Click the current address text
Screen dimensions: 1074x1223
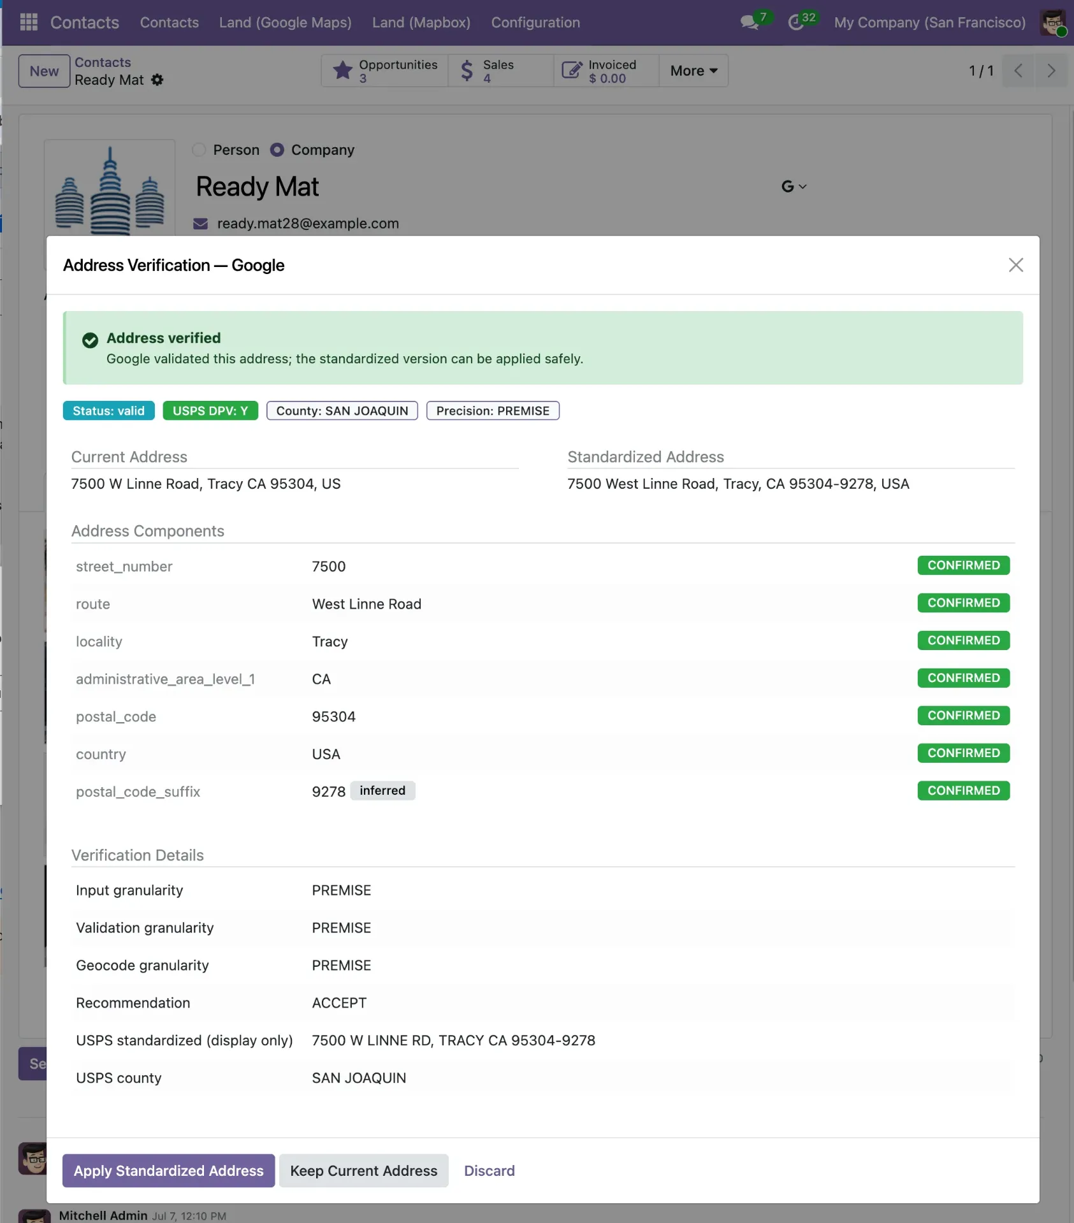[206, 484]
